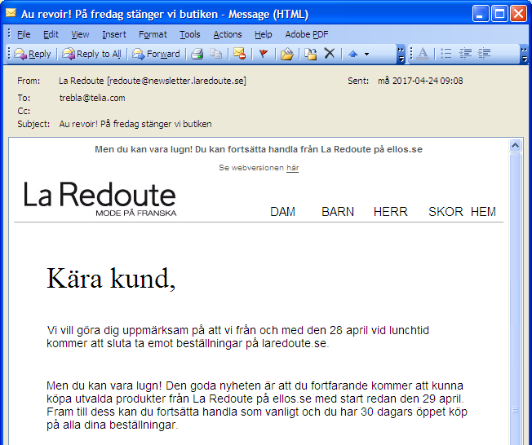This screenshot has height=445, width=532.
Task: Click the 'Kära kund,' heading
Action: (x=111, y=278)
